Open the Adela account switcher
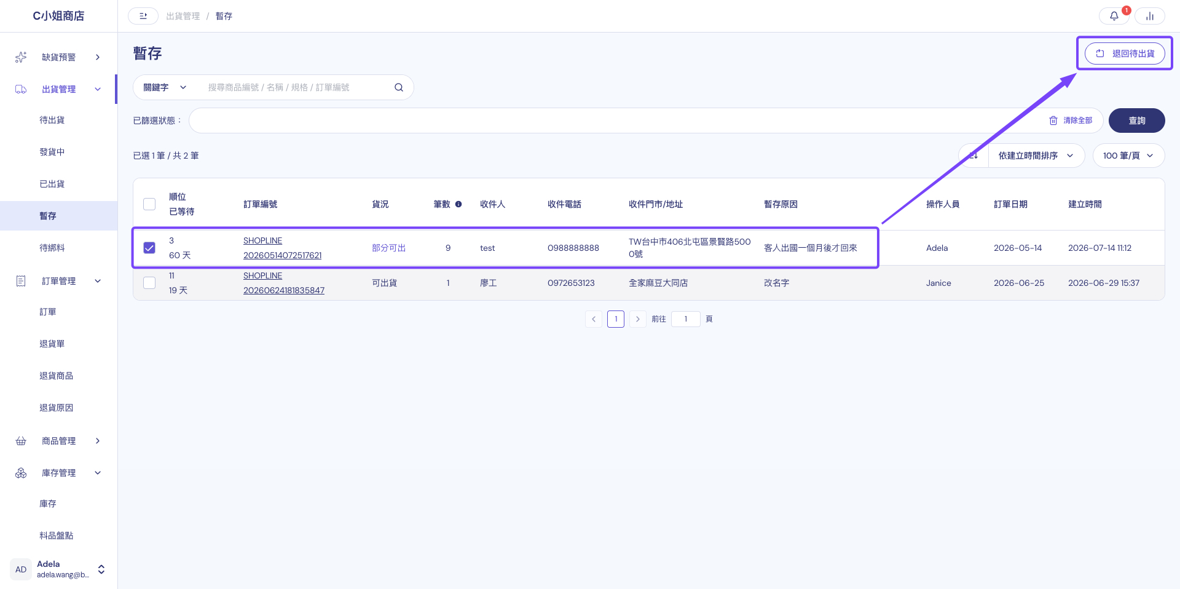Screen dimensions: 1180x589 (101, 569)
